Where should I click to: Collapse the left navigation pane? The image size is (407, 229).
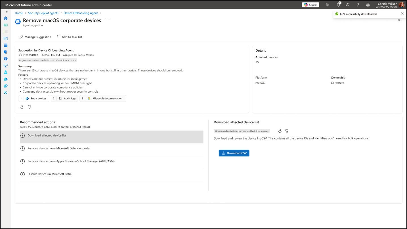tap(7, 12)
